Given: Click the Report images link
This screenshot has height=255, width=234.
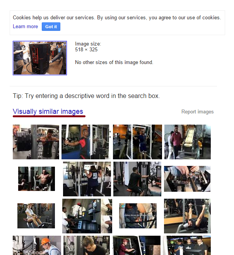Looking at the screenshot, I should 198,112.
